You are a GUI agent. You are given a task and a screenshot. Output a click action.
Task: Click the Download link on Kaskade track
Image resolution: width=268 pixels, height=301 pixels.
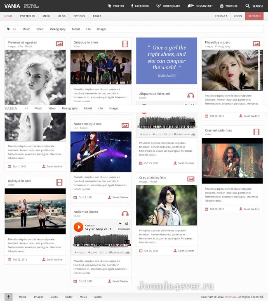tap(124, 229)
